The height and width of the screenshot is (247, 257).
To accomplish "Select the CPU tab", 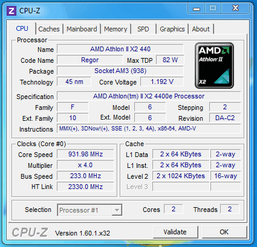I will (x=22, y=28).
